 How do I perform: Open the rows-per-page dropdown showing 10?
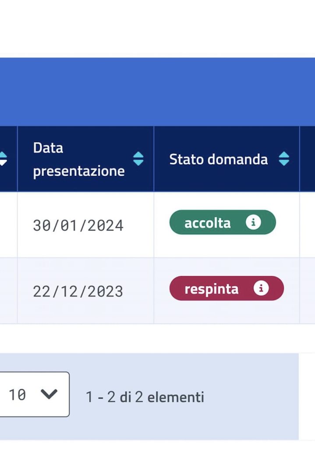pyautogui.click(x=34, y=394)
